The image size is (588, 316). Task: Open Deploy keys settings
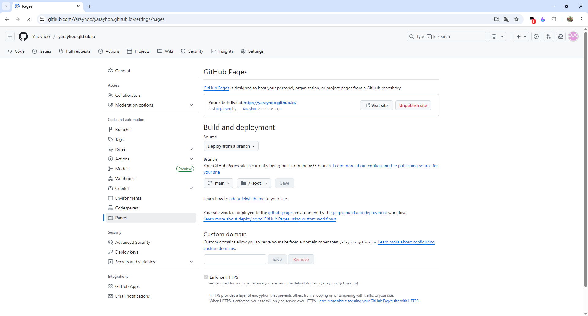(x=151, y=252)
